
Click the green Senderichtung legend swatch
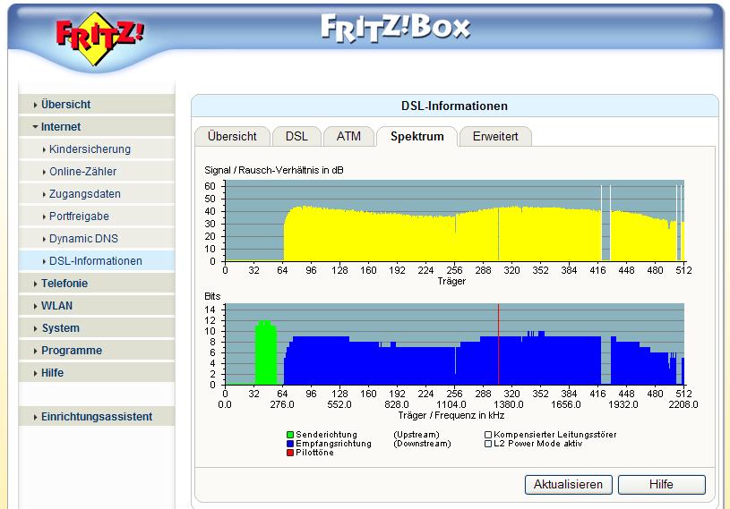click(290, 435)
